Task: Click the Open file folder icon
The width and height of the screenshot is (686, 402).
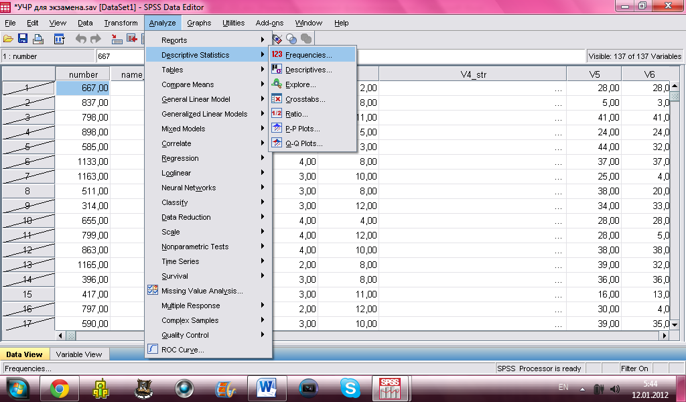Action: coord(8,39)
